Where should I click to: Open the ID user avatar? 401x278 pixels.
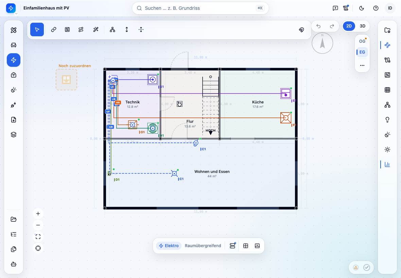coord(390,8)
